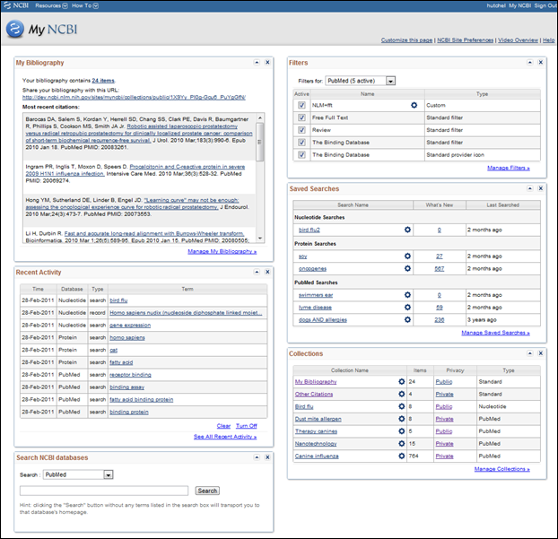Open the Manage Collections link

point(501,469)
